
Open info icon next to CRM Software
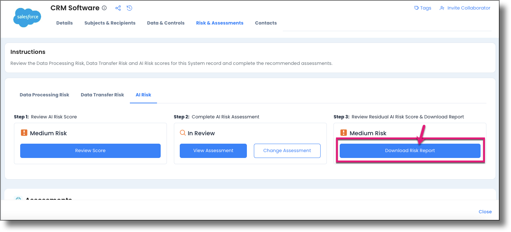click(x=104, y=8)
